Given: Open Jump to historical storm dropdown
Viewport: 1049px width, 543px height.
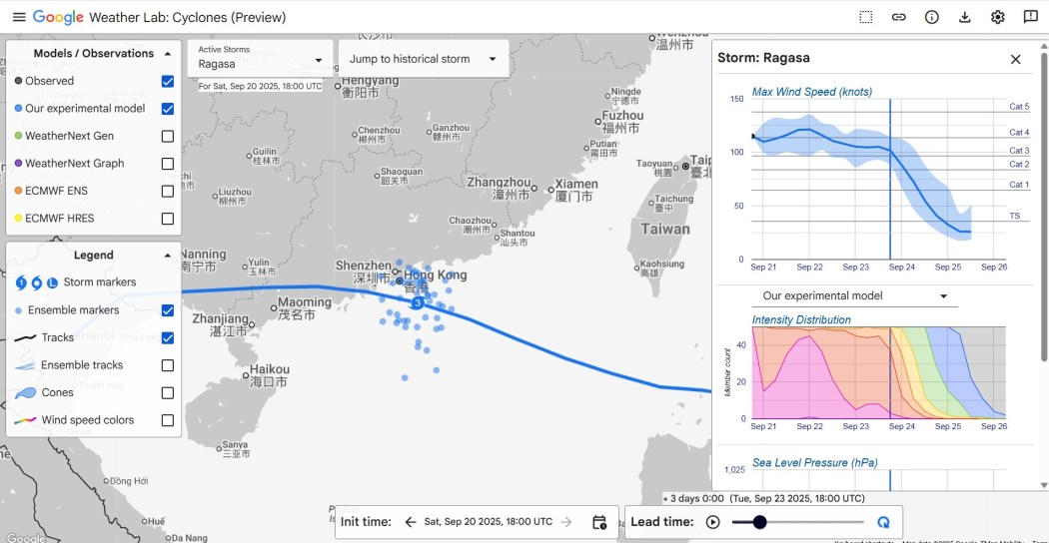Looking at the screenshot, I should [423, 59].
